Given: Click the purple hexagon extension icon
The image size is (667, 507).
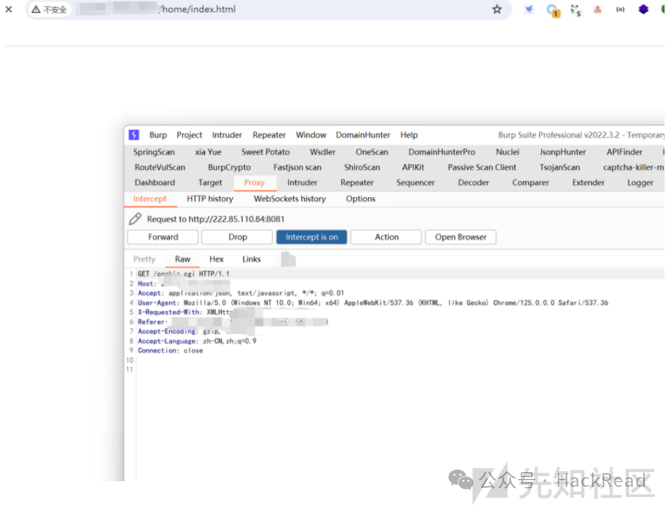Looking at the screenshot, I should pos(643,9).
